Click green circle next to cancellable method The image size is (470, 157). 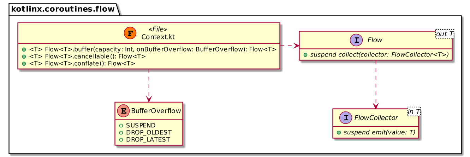pos(24,56)
